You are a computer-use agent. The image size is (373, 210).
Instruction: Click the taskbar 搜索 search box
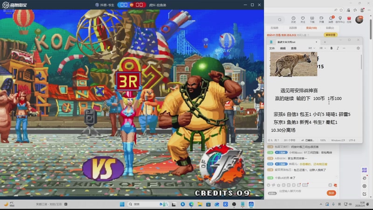[147, 204]
